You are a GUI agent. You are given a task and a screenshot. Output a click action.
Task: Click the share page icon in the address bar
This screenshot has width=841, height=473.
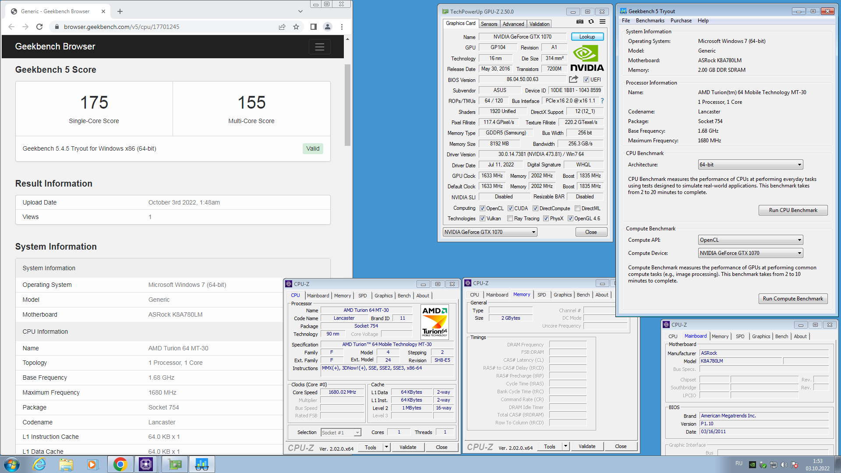point(282,27)
